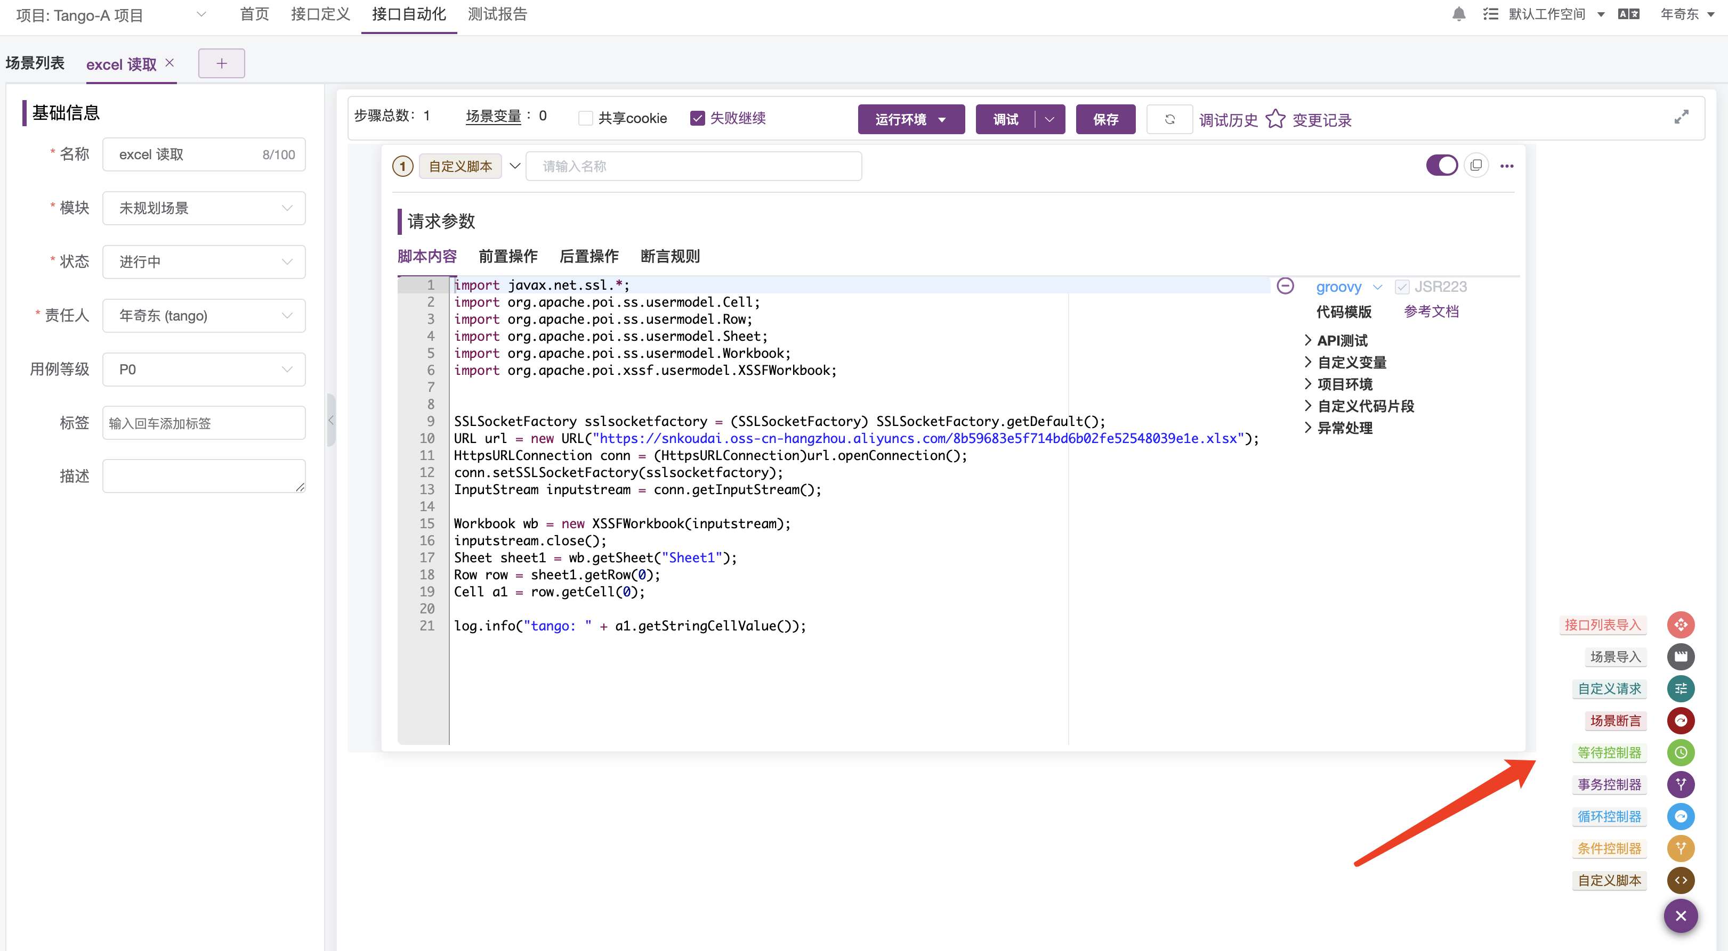The image size is (1728, 951).
Task: Open the groovy language dropdown
Action: click(1349, 287)
